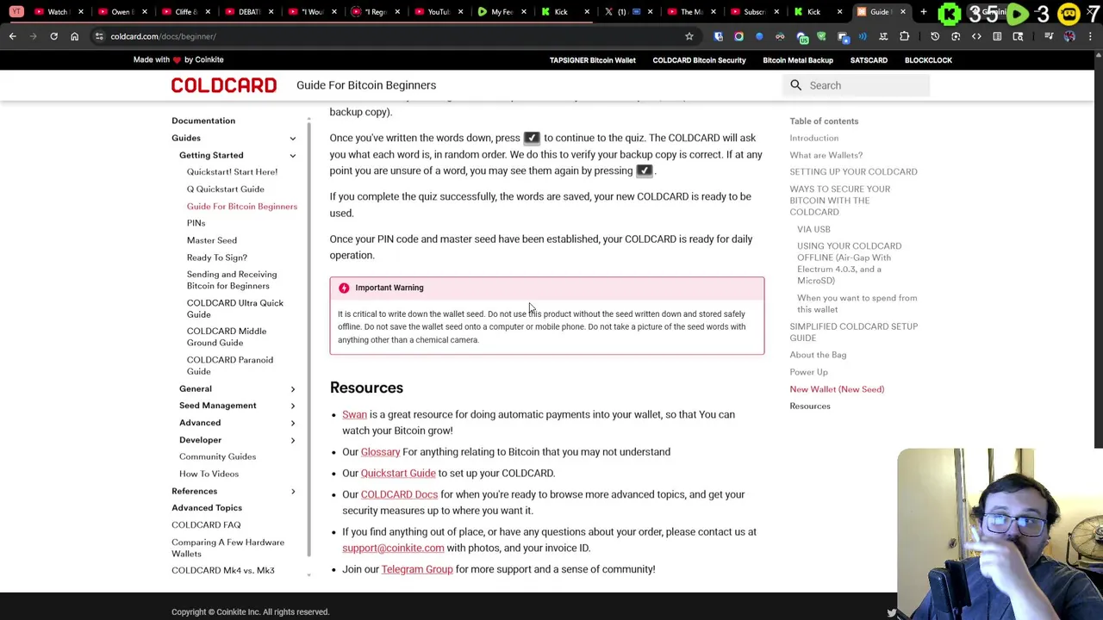Open COLDCARD Mk4 vs. Mk3 page
1103x620 pixels.
pos(222,571)
